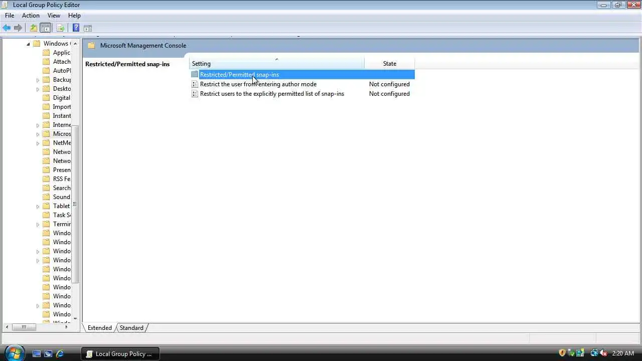Switch to the Standard tab
Image resolution: width=642 pixels, height=361 pixels.
[x=131, y=328]
